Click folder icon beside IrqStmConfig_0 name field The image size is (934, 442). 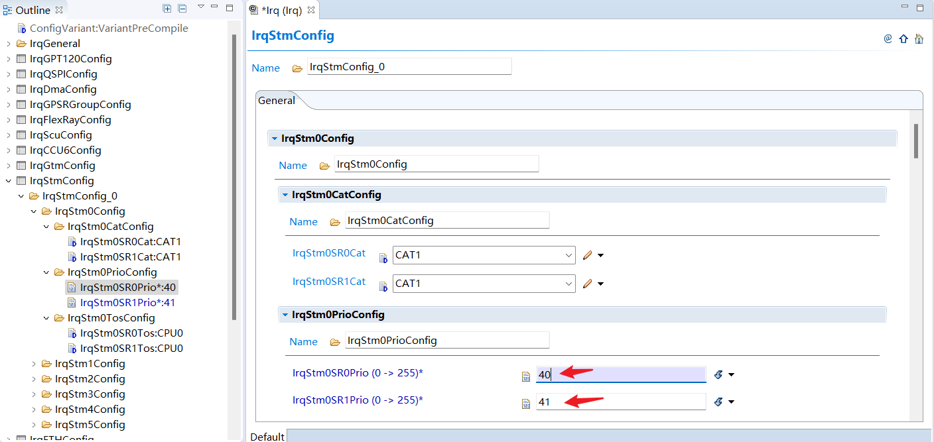point(297,68)
